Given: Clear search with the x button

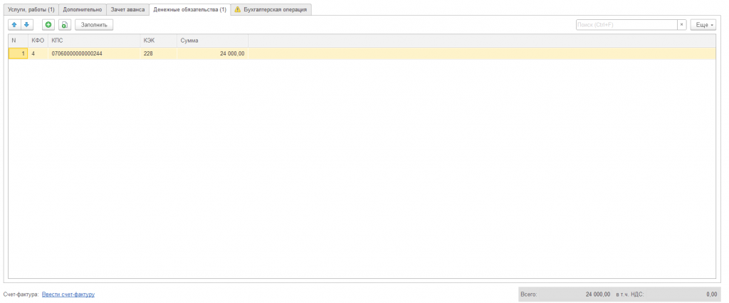Looking at the screenshot, I should (x=681, y=25).
